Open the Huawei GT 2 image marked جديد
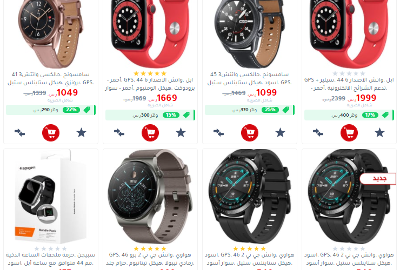This screenshot has height=270, width=400. coord(349,197)
